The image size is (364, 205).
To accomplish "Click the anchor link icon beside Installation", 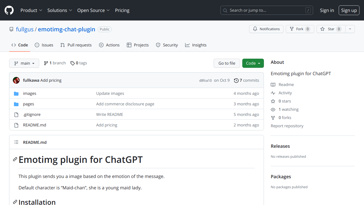I will point(15,202).
